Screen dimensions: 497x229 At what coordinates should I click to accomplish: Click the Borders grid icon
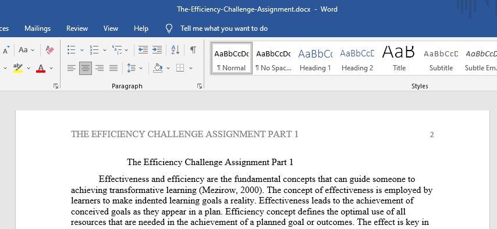point(180,68)
